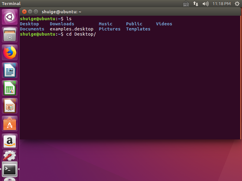The width and height of the screenshot is (242, 181).
Task: Click the Terminal title in top panel
Action: [11, 4]
